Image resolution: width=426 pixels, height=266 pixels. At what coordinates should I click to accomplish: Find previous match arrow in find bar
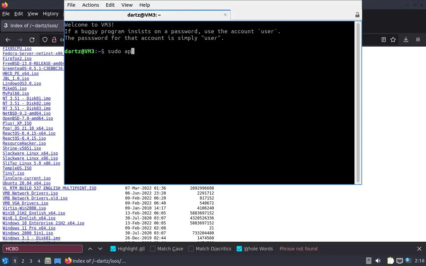click(90, 249)
